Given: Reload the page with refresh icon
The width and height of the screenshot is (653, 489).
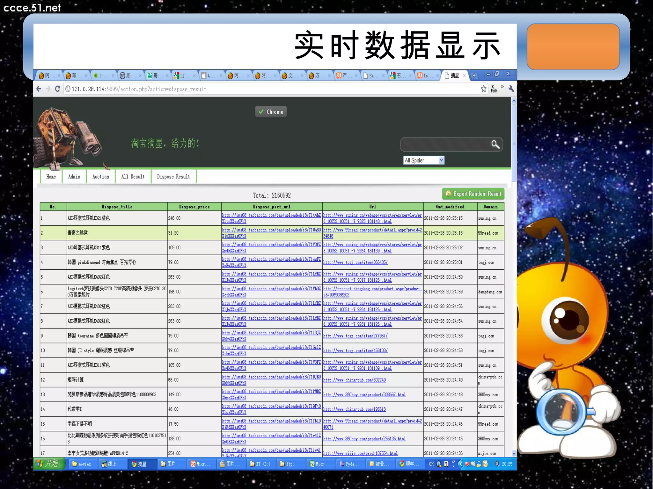Looking at the screenshot, I should (x=57, y=89).
